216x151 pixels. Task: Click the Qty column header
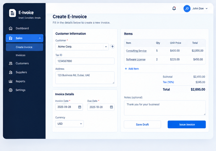coord(158,43)
